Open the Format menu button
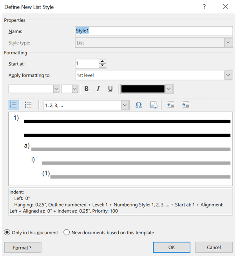 [x=22, y=247]
